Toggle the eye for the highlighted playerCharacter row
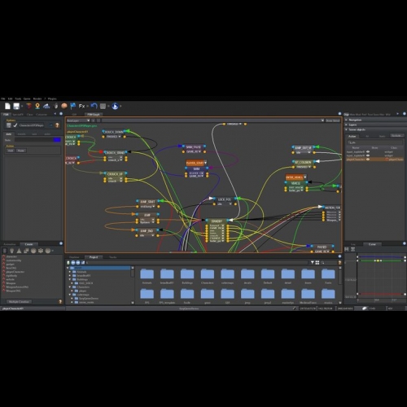 point(368,160)
